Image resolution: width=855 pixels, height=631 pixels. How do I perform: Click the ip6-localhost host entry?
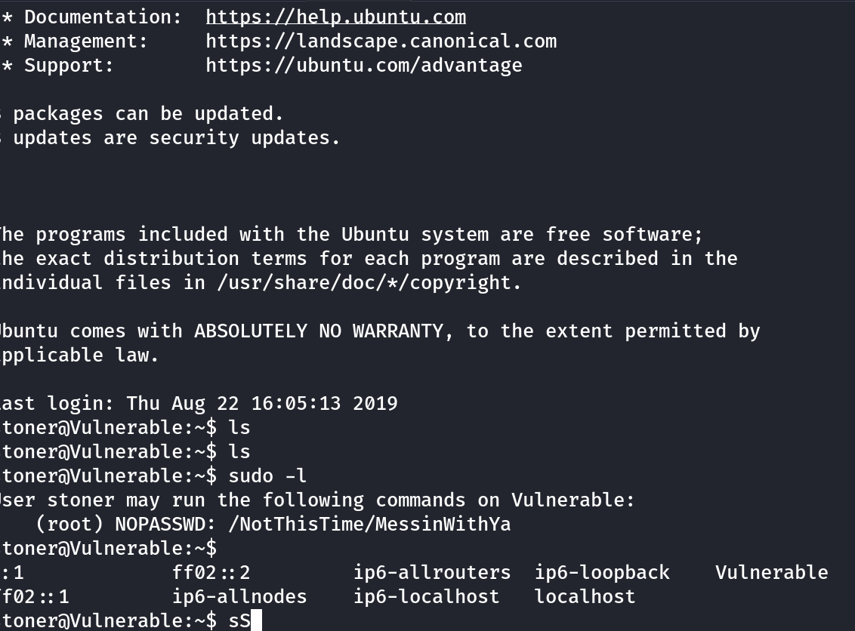coord(426,596)
